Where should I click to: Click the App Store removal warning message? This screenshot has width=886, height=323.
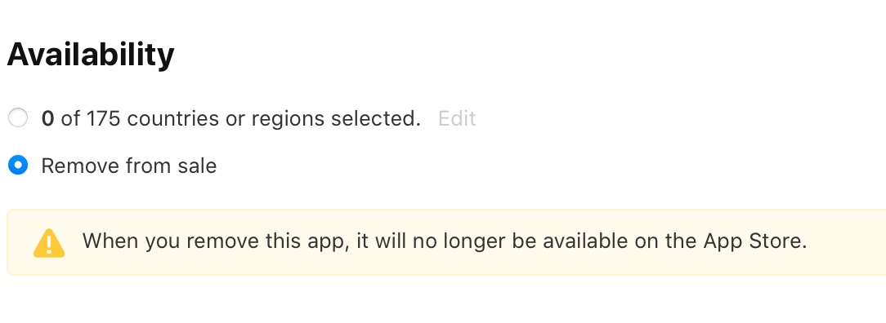pyautogui.click(x=445, y=241)
